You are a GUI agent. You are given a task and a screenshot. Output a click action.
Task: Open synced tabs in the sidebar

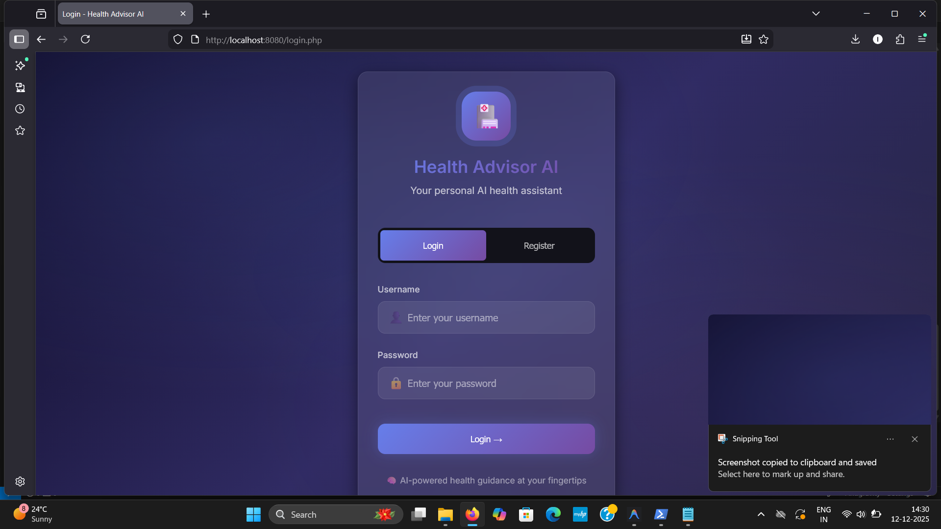click(20, 87)
